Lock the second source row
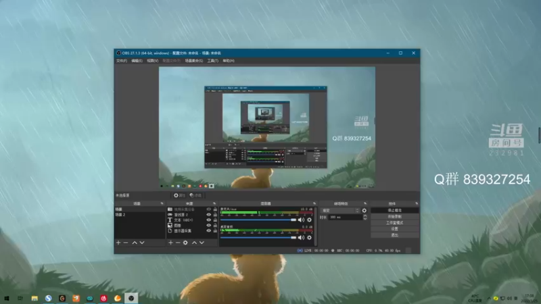The image size is (541, 304). pyautogui.click(x=215, y=215)
